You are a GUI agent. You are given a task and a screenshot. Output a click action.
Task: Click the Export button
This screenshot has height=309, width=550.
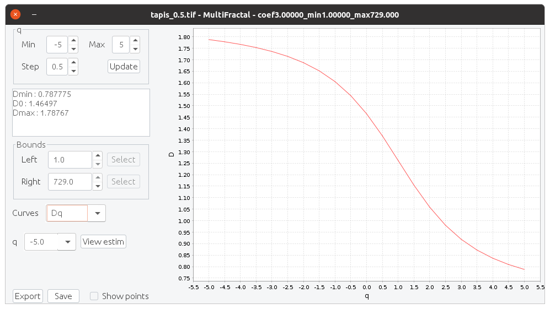click(28, 296)
